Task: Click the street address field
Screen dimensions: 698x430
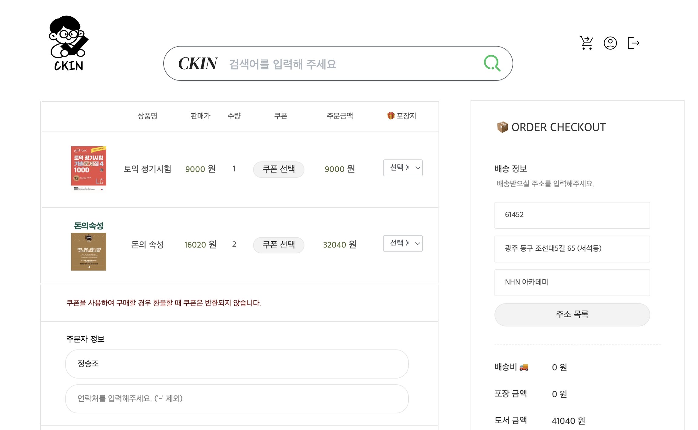Action: coord(572,249)
